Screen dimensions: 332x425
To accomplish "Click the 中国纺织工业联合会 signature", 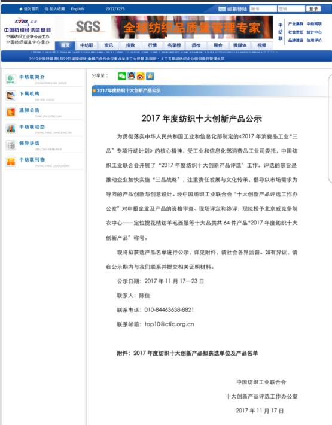I will pos(261,382).
